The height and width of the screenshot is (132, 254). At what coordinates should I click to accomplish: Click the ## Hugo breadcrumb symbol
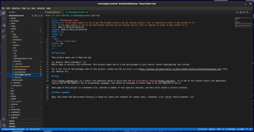click(x=96, y=16)
